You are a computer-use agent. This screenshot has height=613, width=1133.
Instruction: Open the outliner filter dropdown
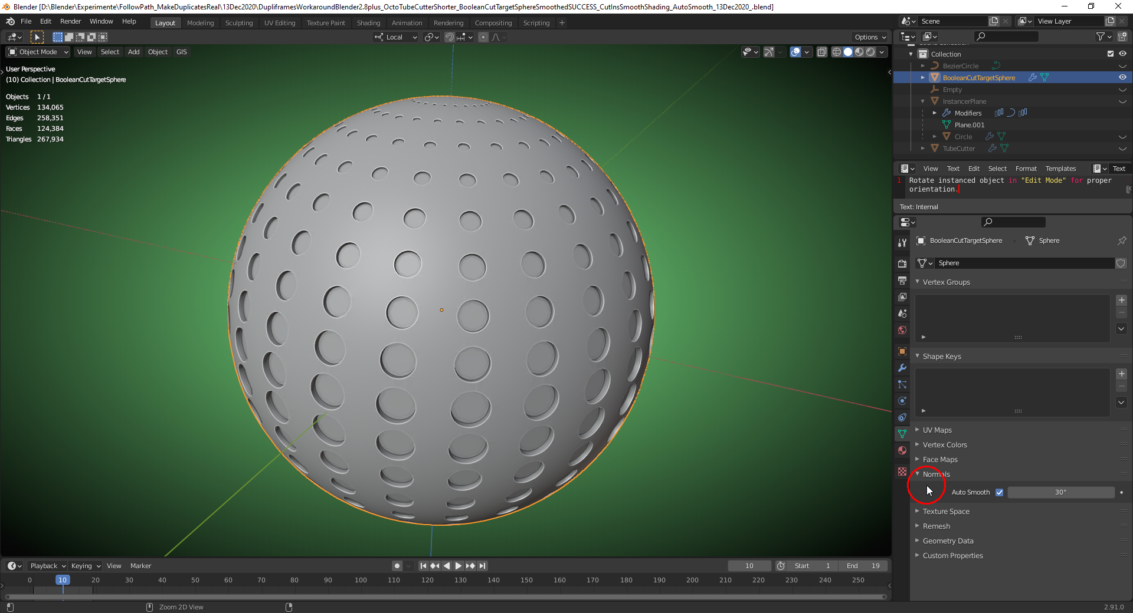point(1103,37)
